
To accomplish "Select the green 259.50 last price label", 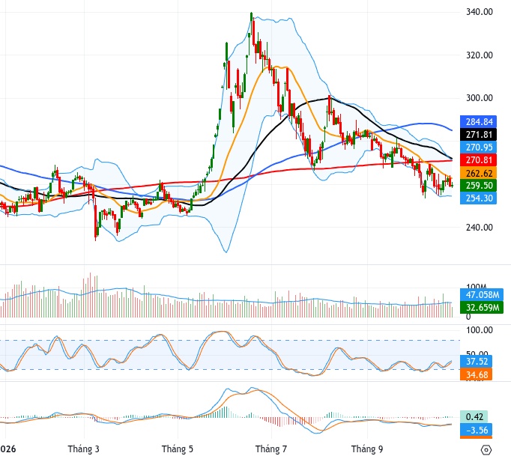I will [479, 186].
